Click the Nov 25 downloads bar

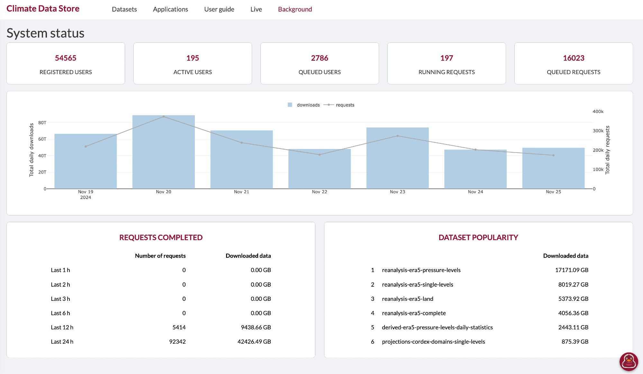553,168
